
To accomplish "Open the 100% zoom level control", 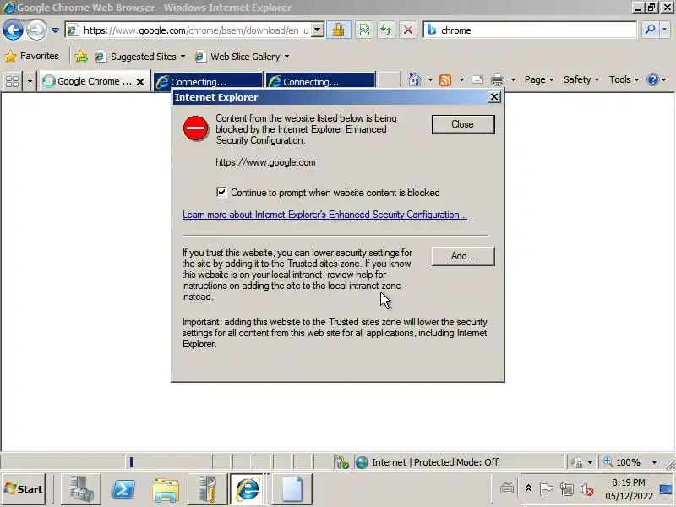I will click(x=632, y=462).
